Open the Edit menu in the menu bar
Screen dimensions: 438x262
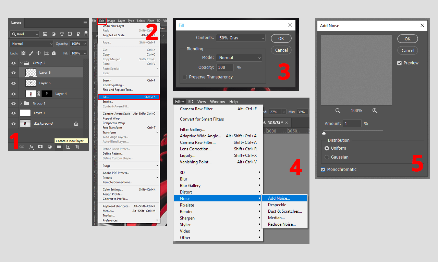[102, 21]
